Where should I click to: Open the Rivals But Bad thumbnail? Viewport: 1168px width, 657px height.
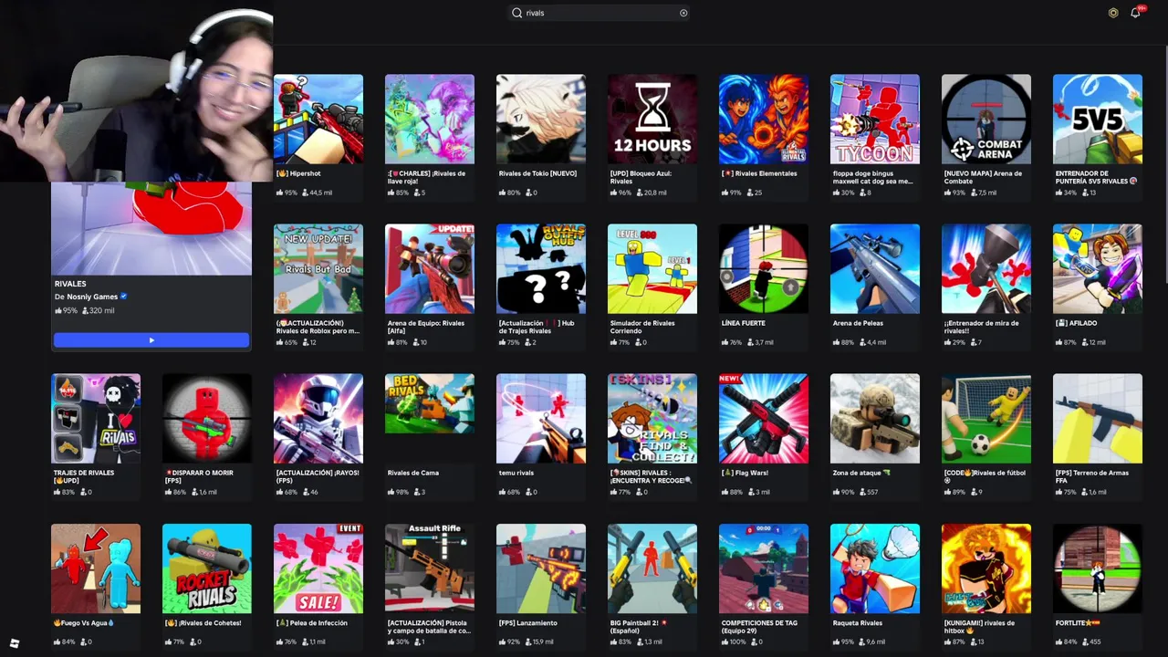[x=318, y=269]
